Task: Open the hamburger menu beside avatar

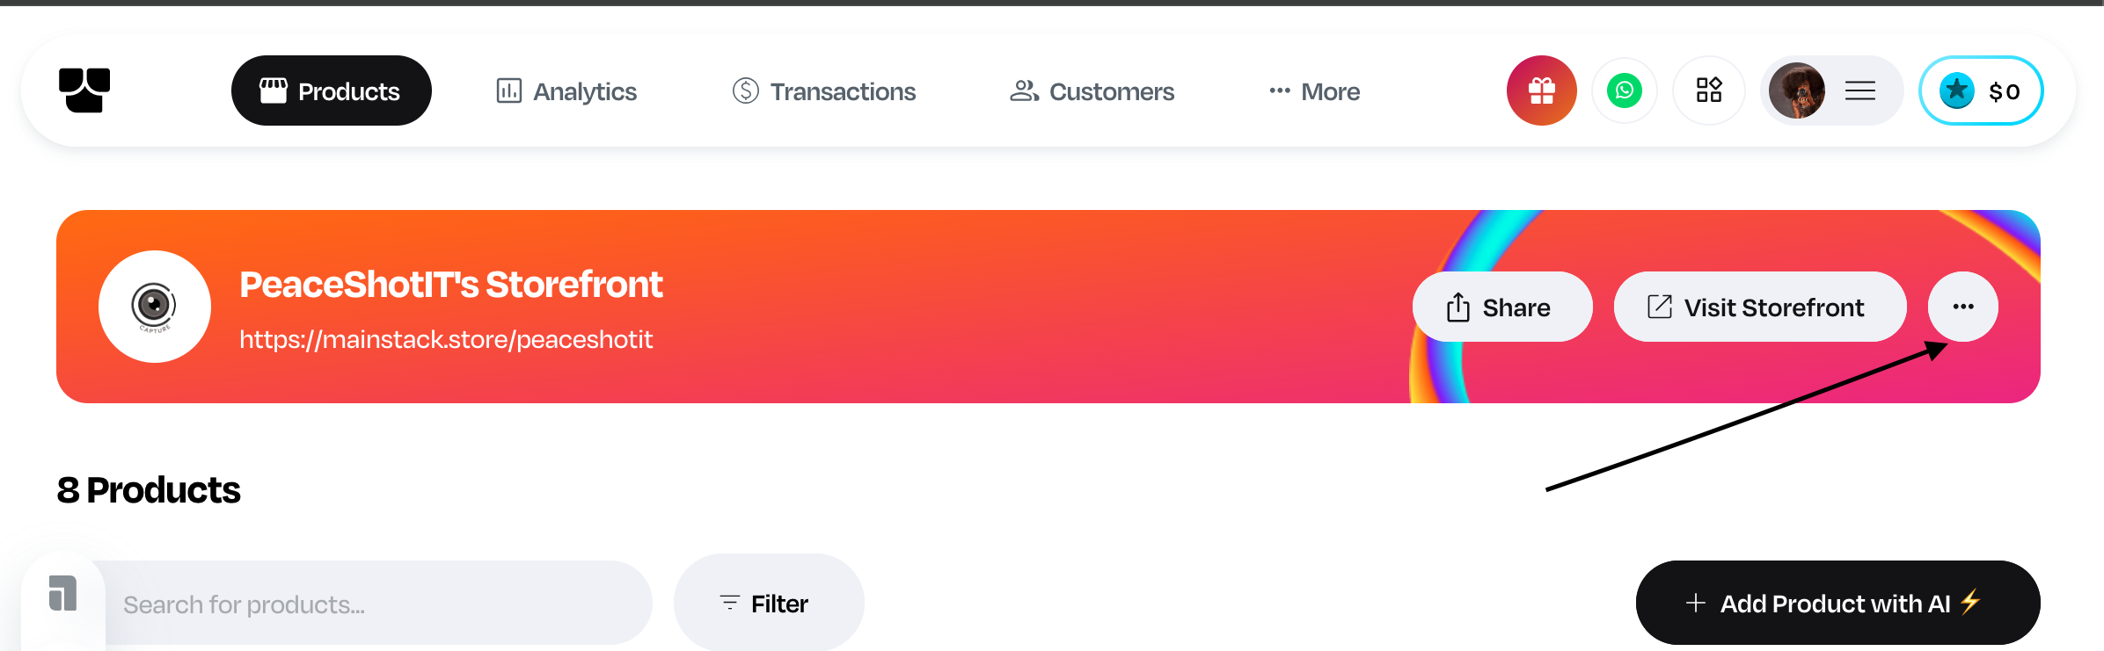Action: (1859, 90)
